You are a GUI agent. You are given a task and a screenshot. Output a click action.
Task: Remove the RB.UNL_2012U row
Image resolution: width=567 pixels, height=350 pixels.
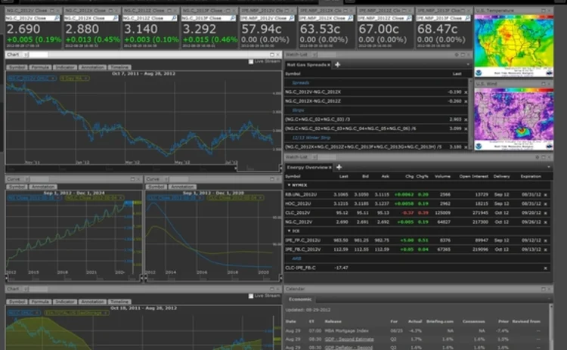point(546,195)
